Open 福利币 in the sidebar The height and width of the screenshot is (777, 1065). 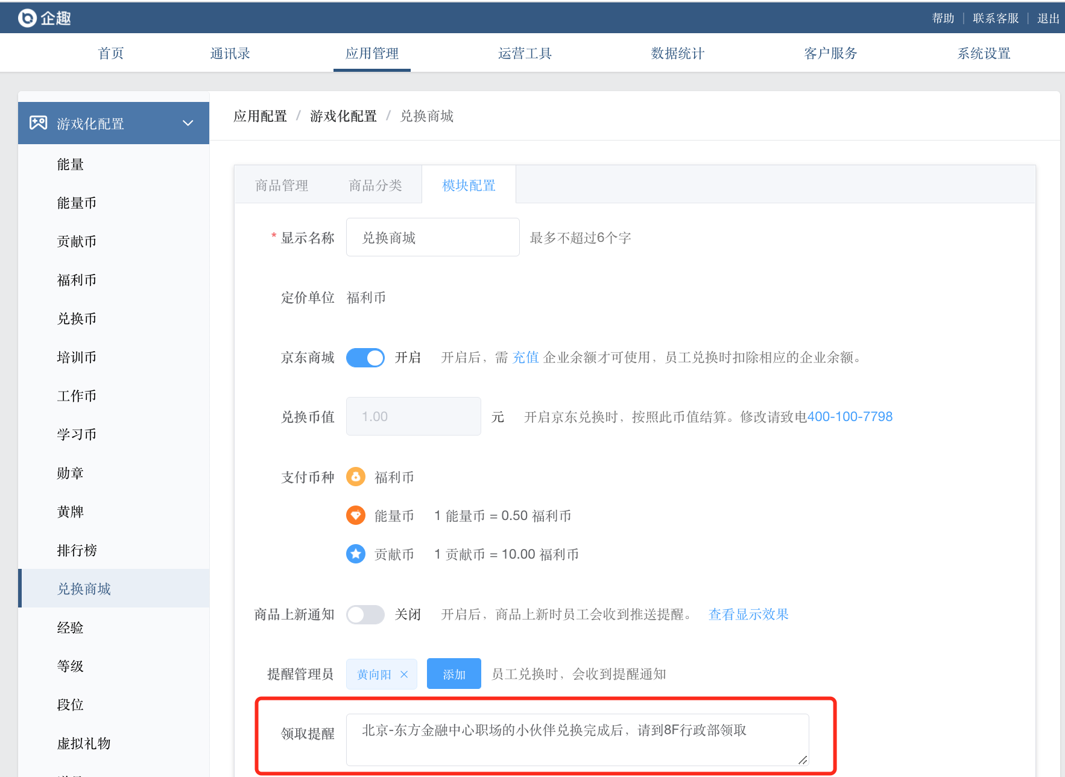point(77,280)
